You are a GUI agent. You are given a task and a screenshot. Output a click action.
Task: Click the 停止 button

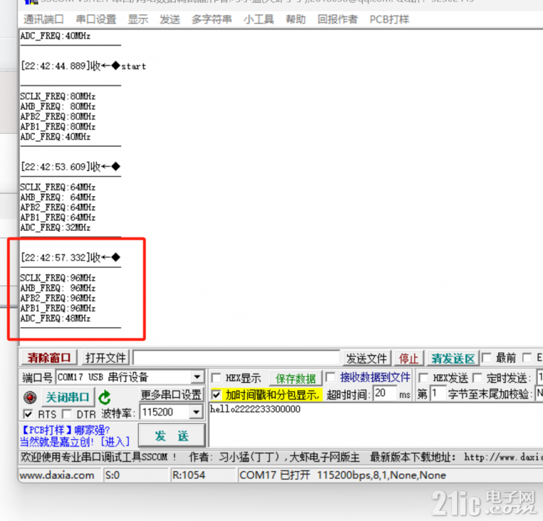pyautogui.click(x=409, y=358)
